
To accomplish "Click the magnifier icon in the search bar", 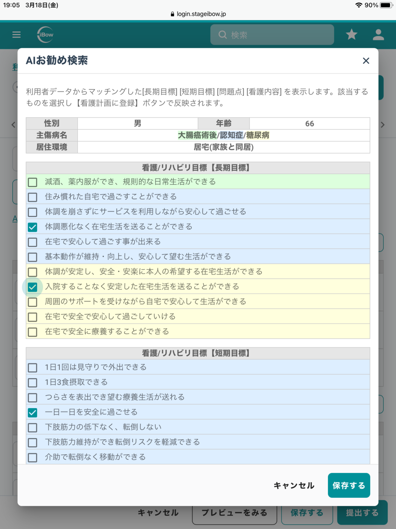I will pyautogui.click(x=222, y=34).
